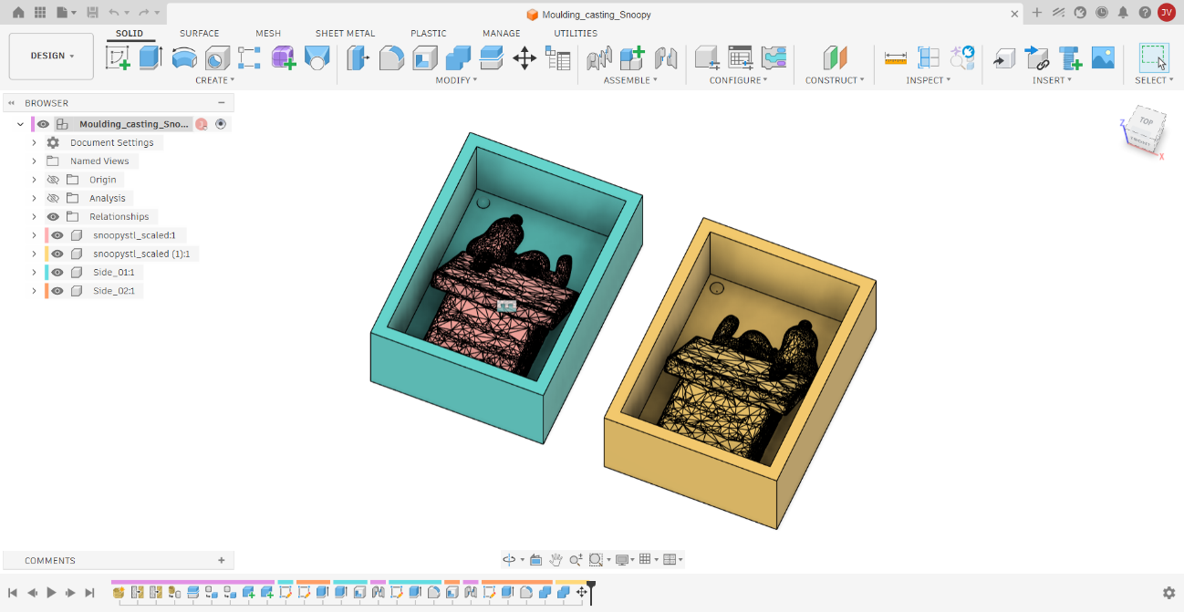Activate the Window Select tool
Screen dimensions: 1184x612
tap(1154, 57)
